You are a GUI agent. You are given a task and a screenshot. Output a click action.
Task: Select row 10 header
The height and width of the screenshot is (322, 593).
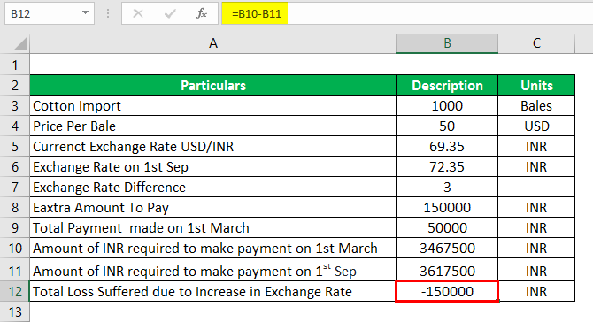pos(15,249)
